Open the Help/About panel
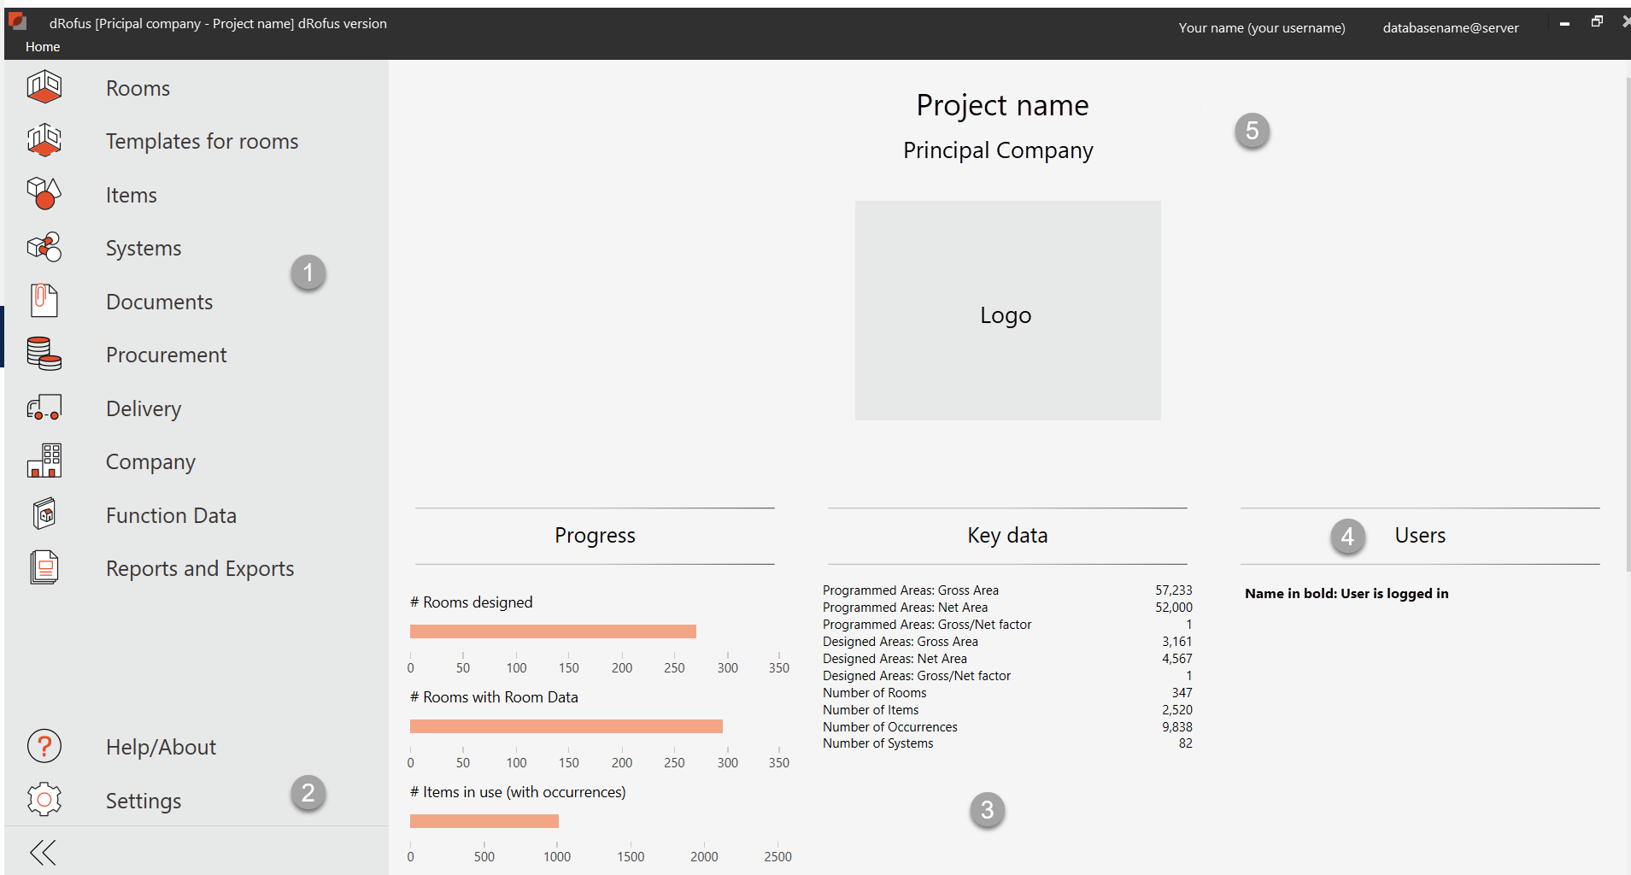 pos(161,746)
